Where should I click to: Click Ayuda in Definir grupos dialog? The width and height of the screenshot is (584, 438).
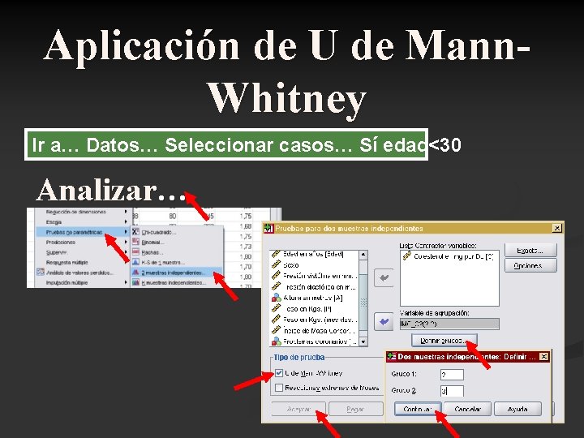[517, 409]
